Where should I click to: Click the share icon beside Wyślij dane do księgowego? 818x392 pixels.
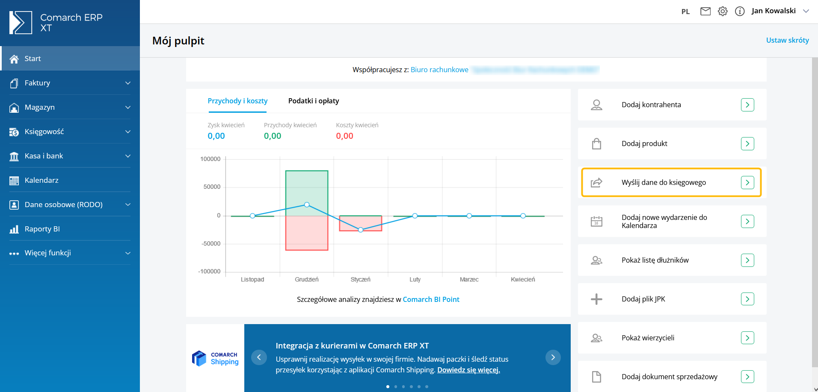596,182
